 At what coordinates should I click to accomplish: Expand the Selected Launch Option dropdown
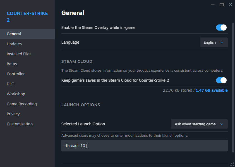199,124
